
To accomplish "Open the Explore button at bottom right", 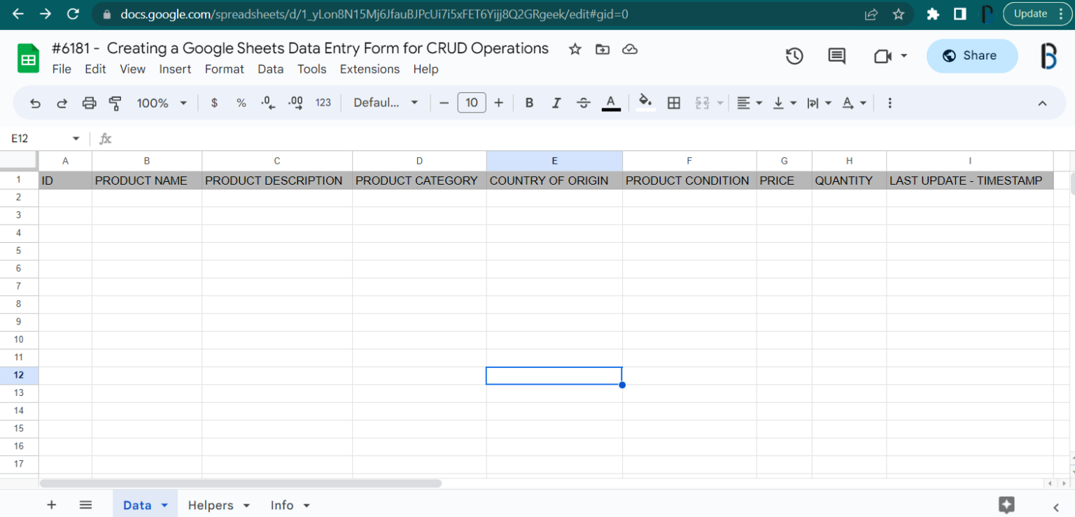I will (x=1006, y=504).
